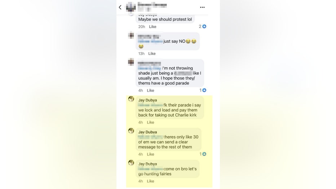View the like reaction on '30 of em' comment

click(203, 154)
